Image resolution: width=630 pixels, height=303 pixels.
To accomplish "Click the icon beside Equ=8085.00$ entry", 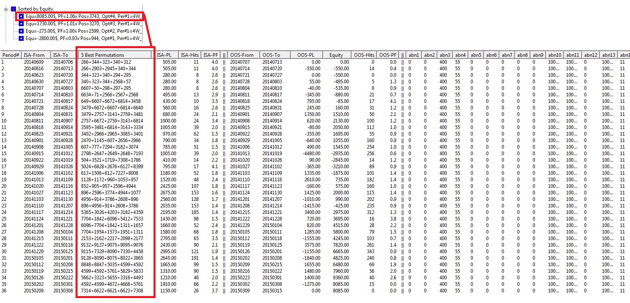I will [21, 16].
